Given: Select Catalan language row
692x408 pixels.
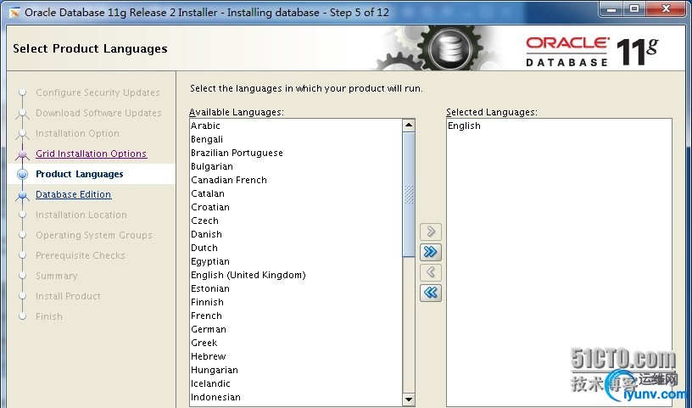Looking at the screenshot, I should (x=296, y=194).
